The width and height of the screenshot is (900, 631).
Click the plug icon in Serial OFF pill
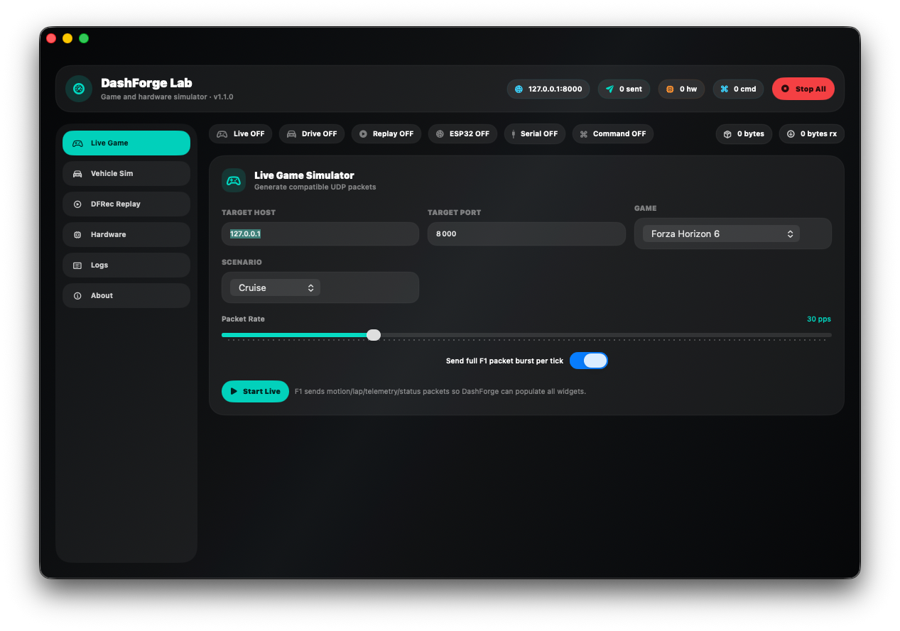513,133
